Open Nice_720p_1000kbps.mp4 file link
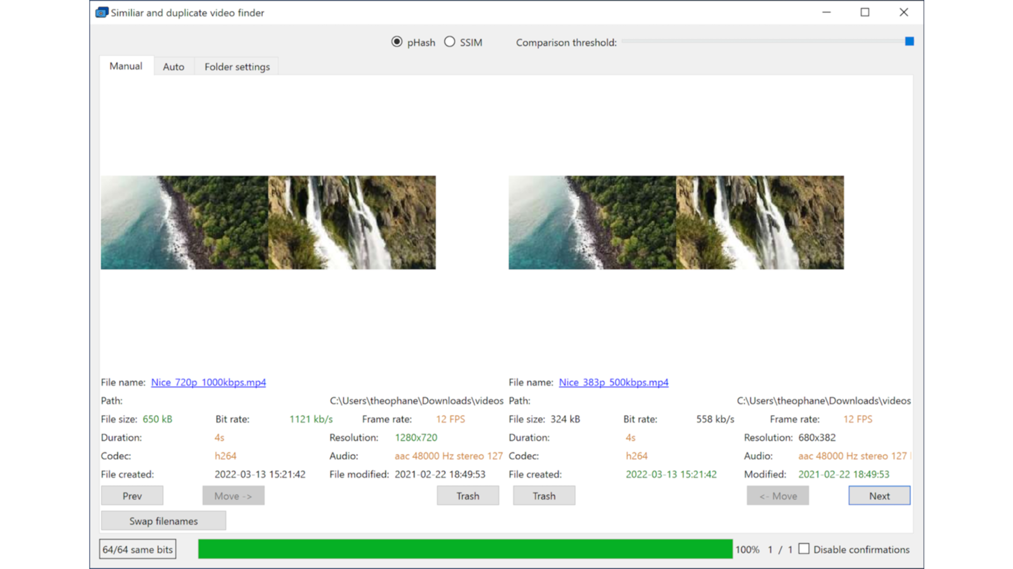The width and height of the screenshot is (1013, 569). coord(208,382)
